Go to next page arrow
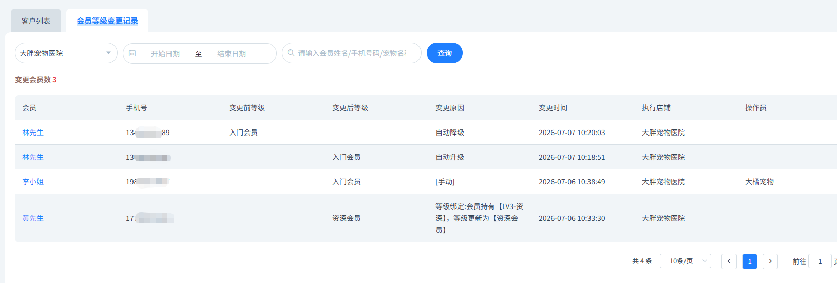This screenshot has width=837, height=283. (x=770, y=261)
